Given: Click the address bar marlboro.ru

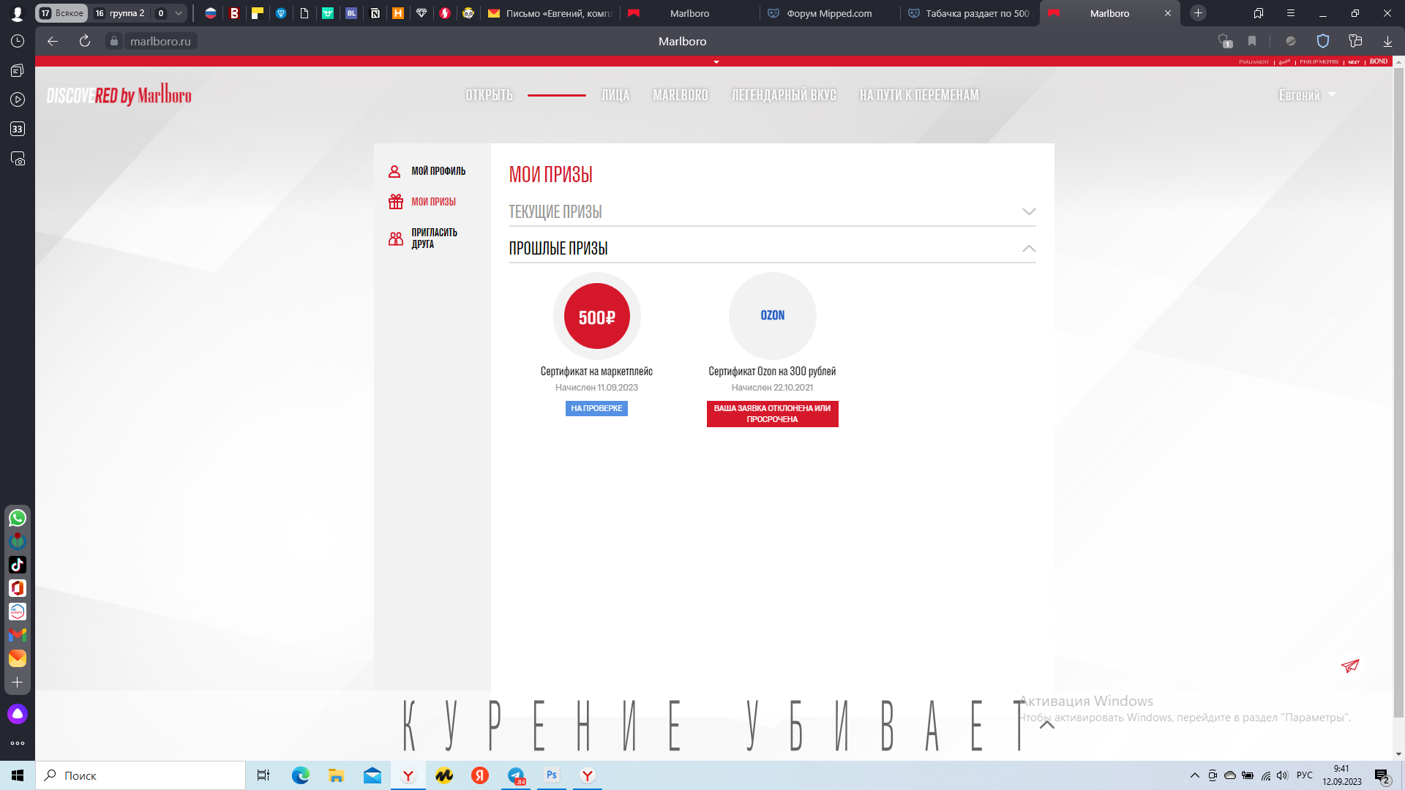Looking at the screenshot, I should click(x=160, y=41).
